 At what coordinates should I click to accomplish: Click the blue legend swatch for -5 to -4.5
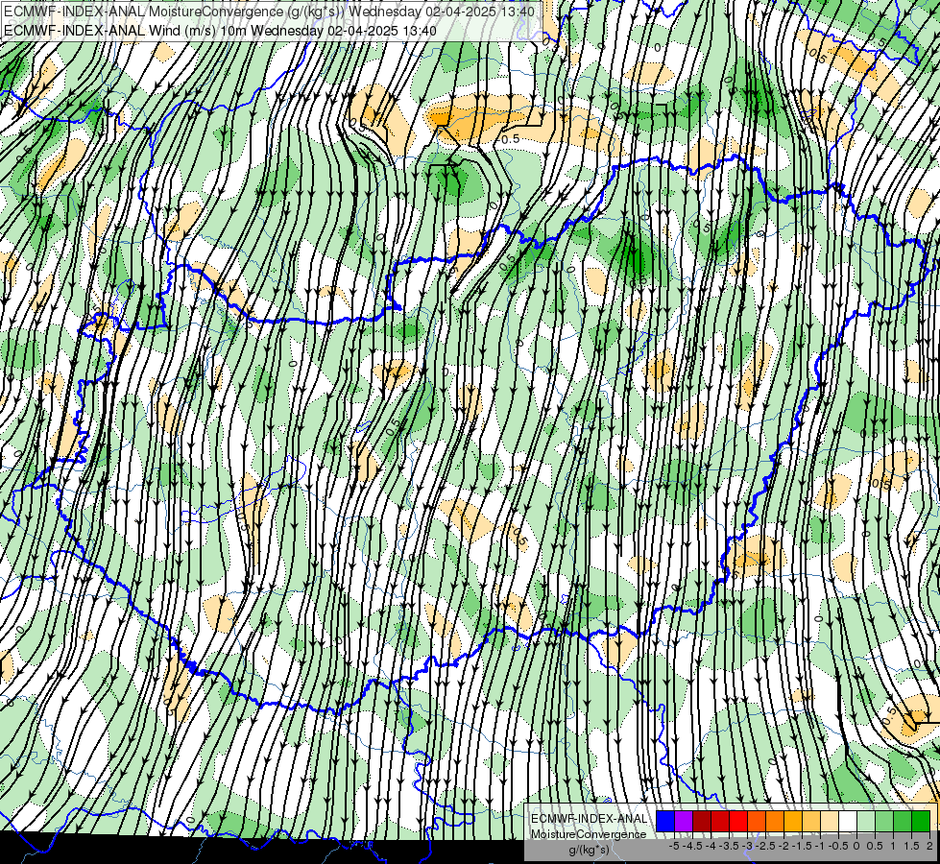pyautogui.click(x=665, y=821)
